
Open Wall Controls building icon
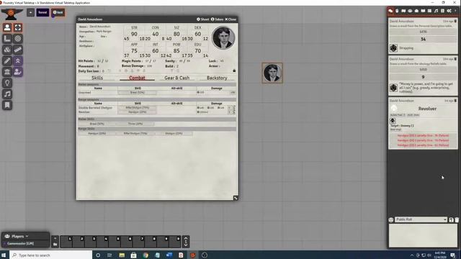pos(7,72)
